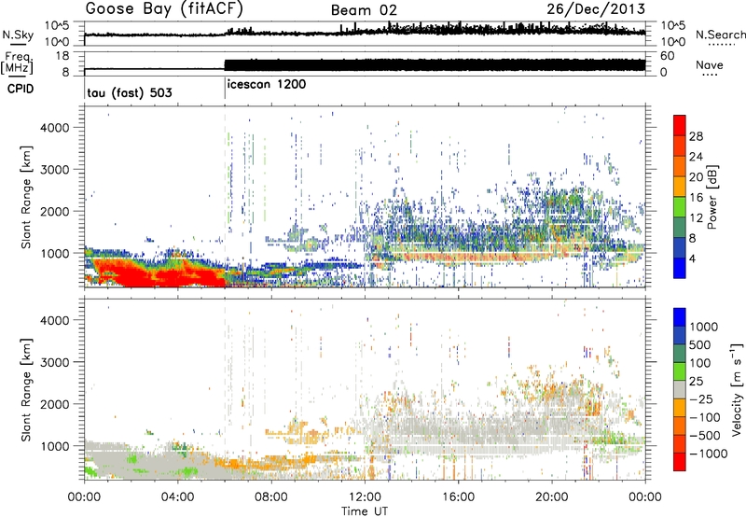This screenshot has width=746, height=517.
Task: Click the 'Time UT' axis title
Action: (x=365, y=511)
